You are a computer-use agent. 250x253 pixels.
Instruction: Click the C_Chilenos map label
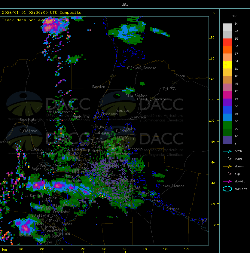[29, 131]
